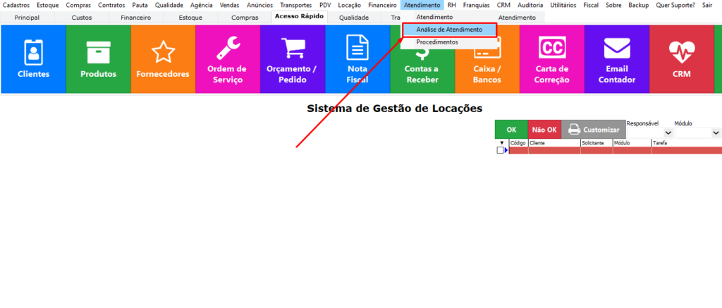Viewport: 722px width, 308px height.
Task: Open Orçamento / Pedido cart tile
Action: click(292, 59)
